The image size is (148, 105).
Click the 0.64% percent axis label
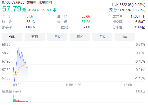(140, 44)
